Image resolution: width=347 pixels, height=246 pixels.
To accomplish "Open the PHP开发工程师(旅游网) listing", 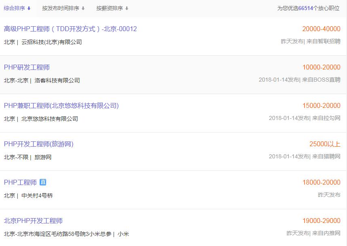I will point(38,144).
